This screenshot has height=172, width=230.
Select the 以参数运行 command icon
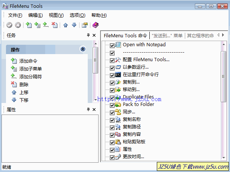(x=118, y=67)
